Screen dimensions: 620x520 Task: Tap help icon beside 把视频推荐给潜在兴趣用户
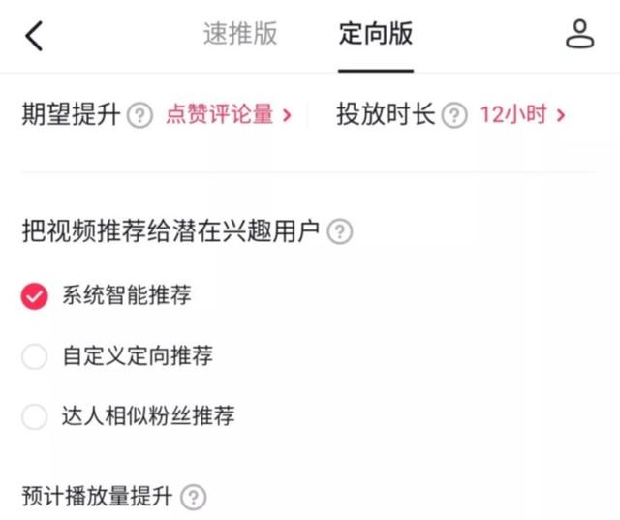340,232
